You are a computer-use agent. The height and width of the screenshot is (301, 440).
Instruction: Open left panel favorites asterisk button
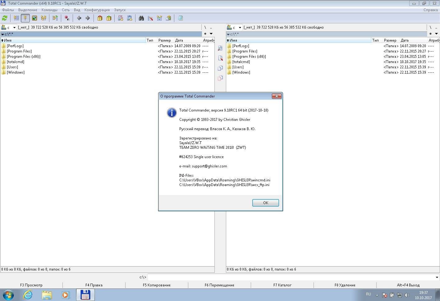point(205,34)
